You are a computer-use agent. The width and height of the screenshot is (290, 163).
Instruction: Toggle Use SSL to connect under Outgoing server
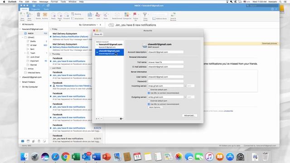(x=149, y=104)
